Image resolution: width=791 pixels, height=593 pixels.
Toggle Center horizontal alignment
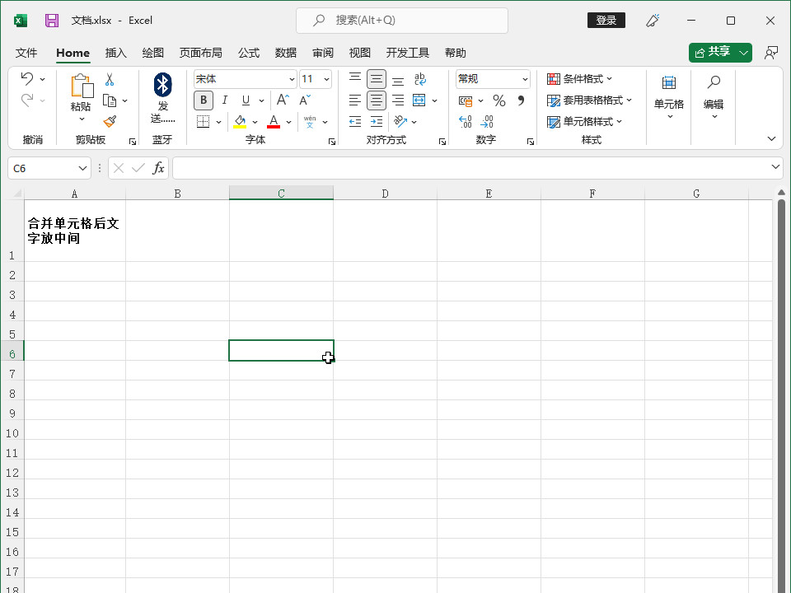tap(377, 100)
